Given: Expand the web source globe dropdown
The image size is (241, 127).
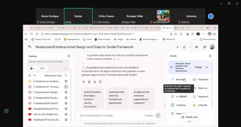Looking at the screenshot, I should click(33, 68).
